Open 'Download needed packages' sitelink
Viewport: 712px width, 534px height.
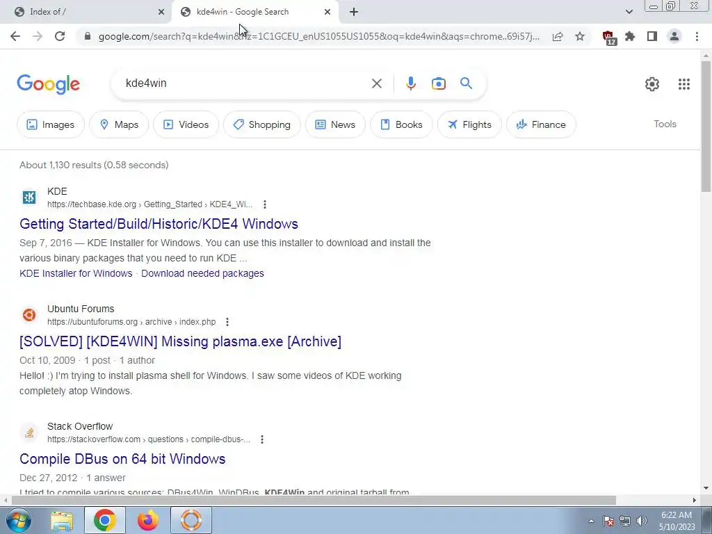(x=202, y=273)
